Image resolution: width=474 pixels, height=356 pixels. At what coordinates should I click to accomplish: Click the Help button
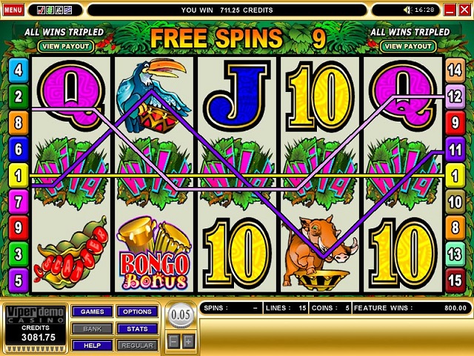[x=92, y=346]
